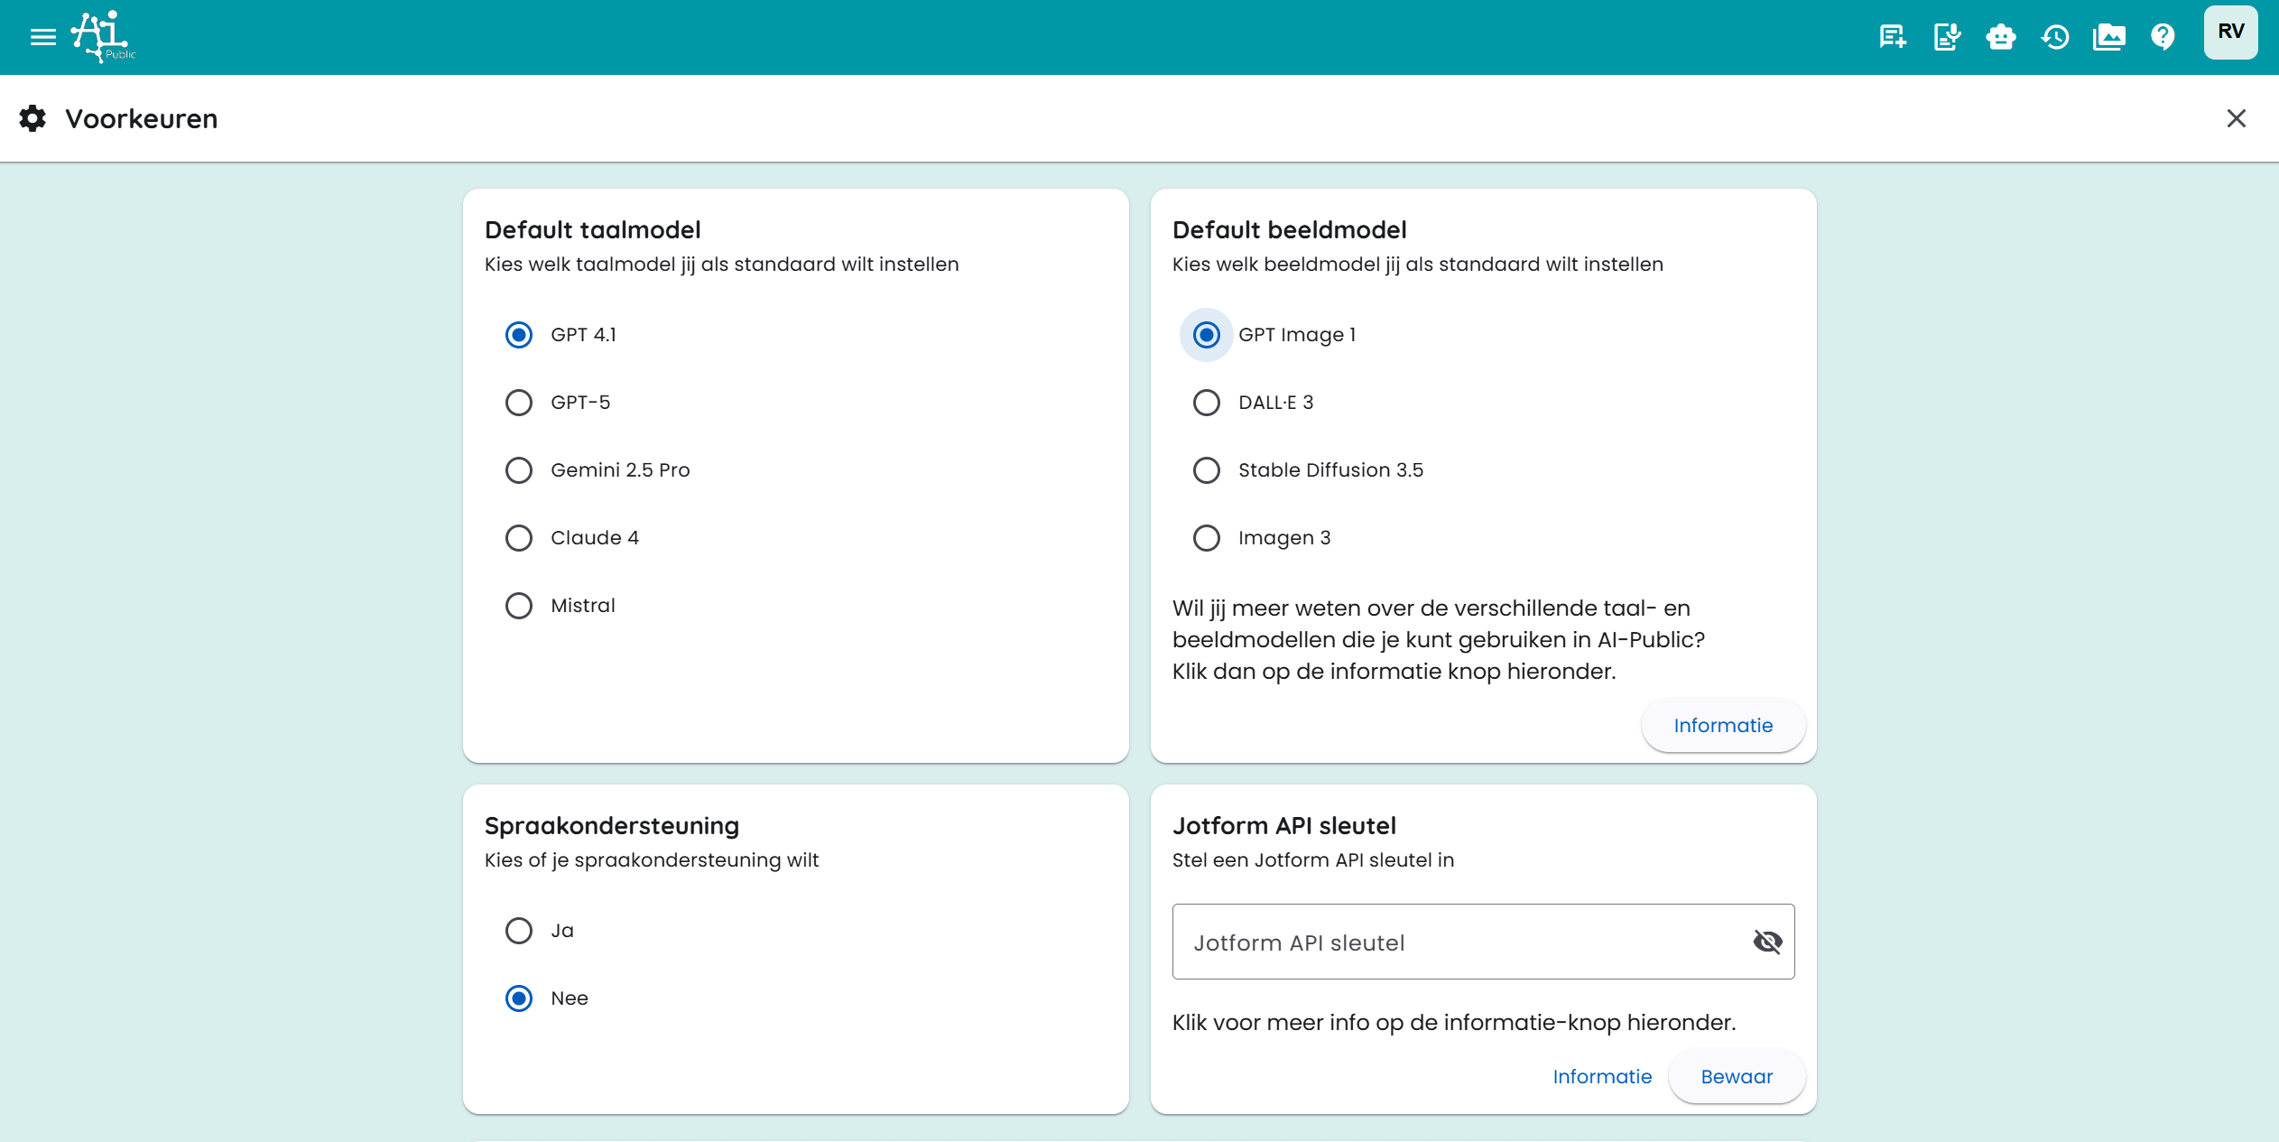This screenshot has width=2279, height=1142.
Task: Enable speech support by selecting Ja
Action: 519,931
